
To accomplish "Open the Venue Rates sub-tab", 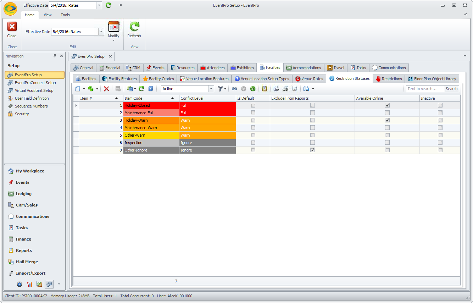I will click(x=309, y=79).
